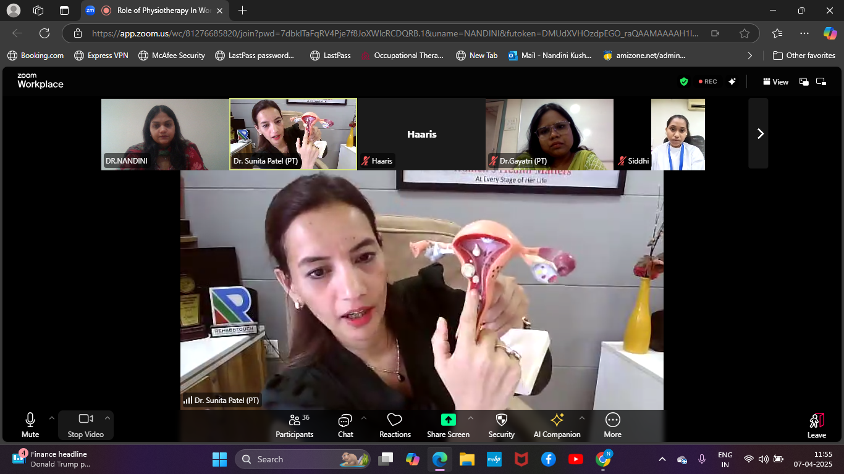Click the green Share Screen icon
This screenshot has height=474, width=844.
click(x=448, y=420)
